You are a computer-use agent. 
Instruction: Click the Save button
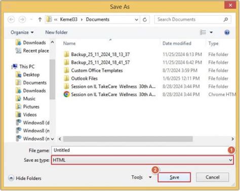pyautogui.click(x=174, y=177)
